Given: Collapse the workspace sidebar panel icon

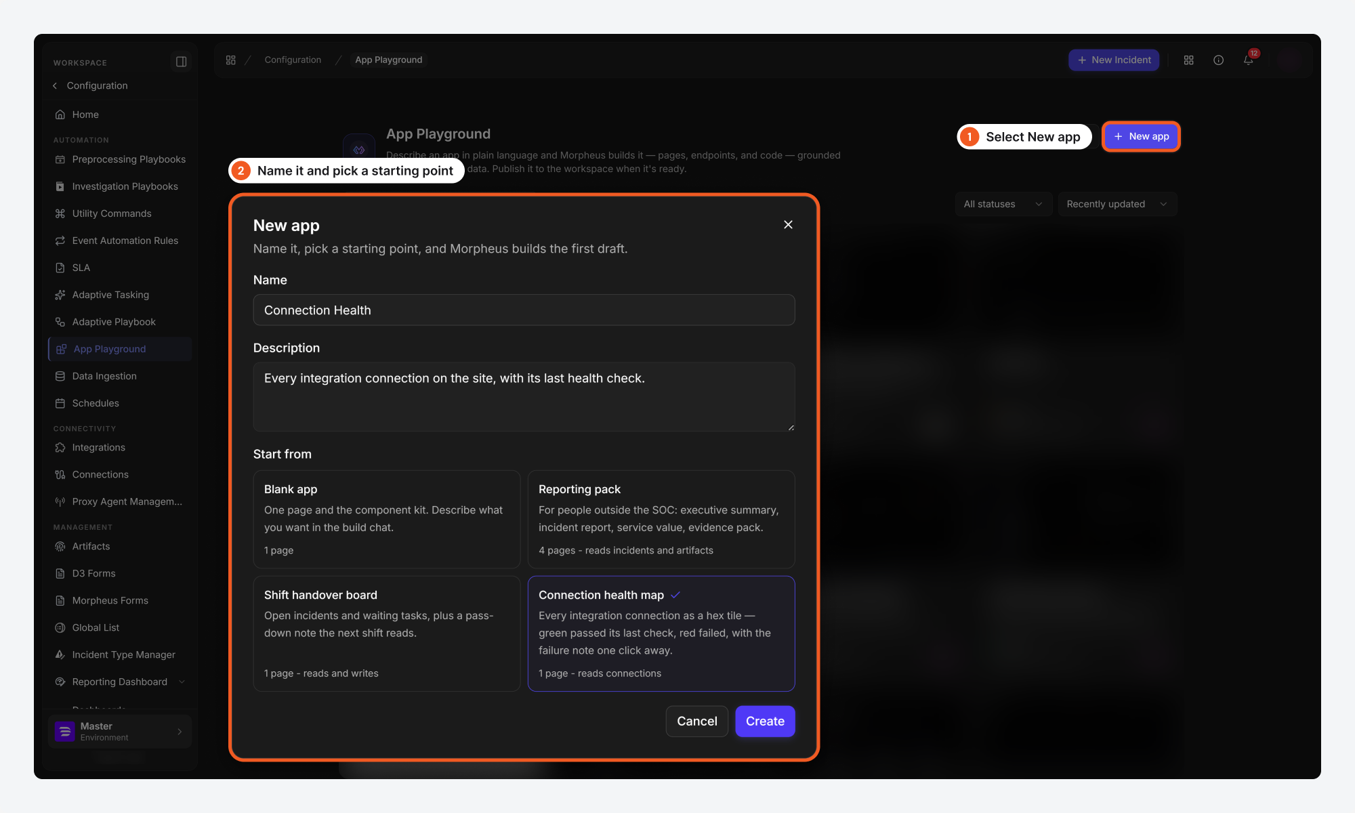Looking at the screenshot, I should click(181, 62).
